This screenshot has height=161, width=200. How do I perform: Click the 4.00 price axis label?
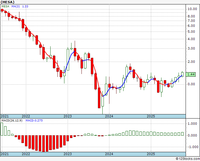(191, 39)
